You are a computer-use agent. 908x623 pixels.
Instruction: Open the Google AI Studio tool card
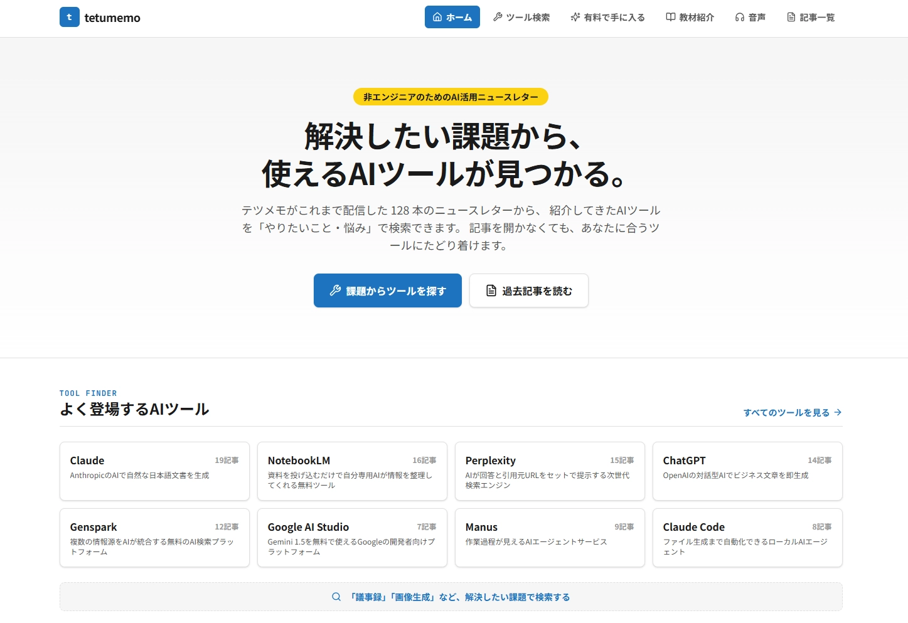tap(352, 538)
